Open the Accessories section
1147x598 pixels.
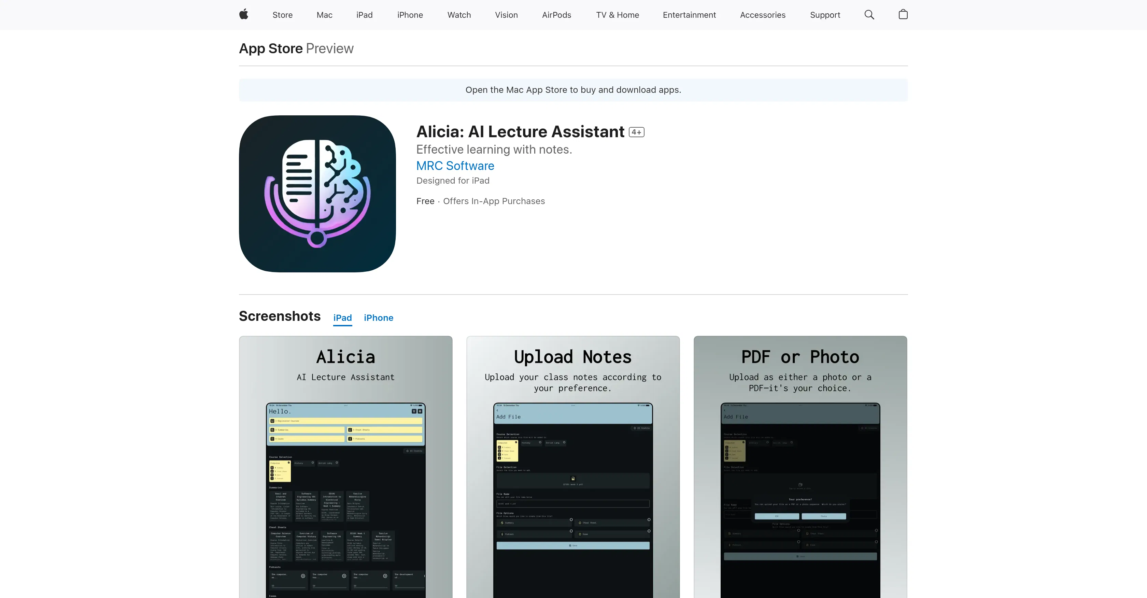point(762,15)
